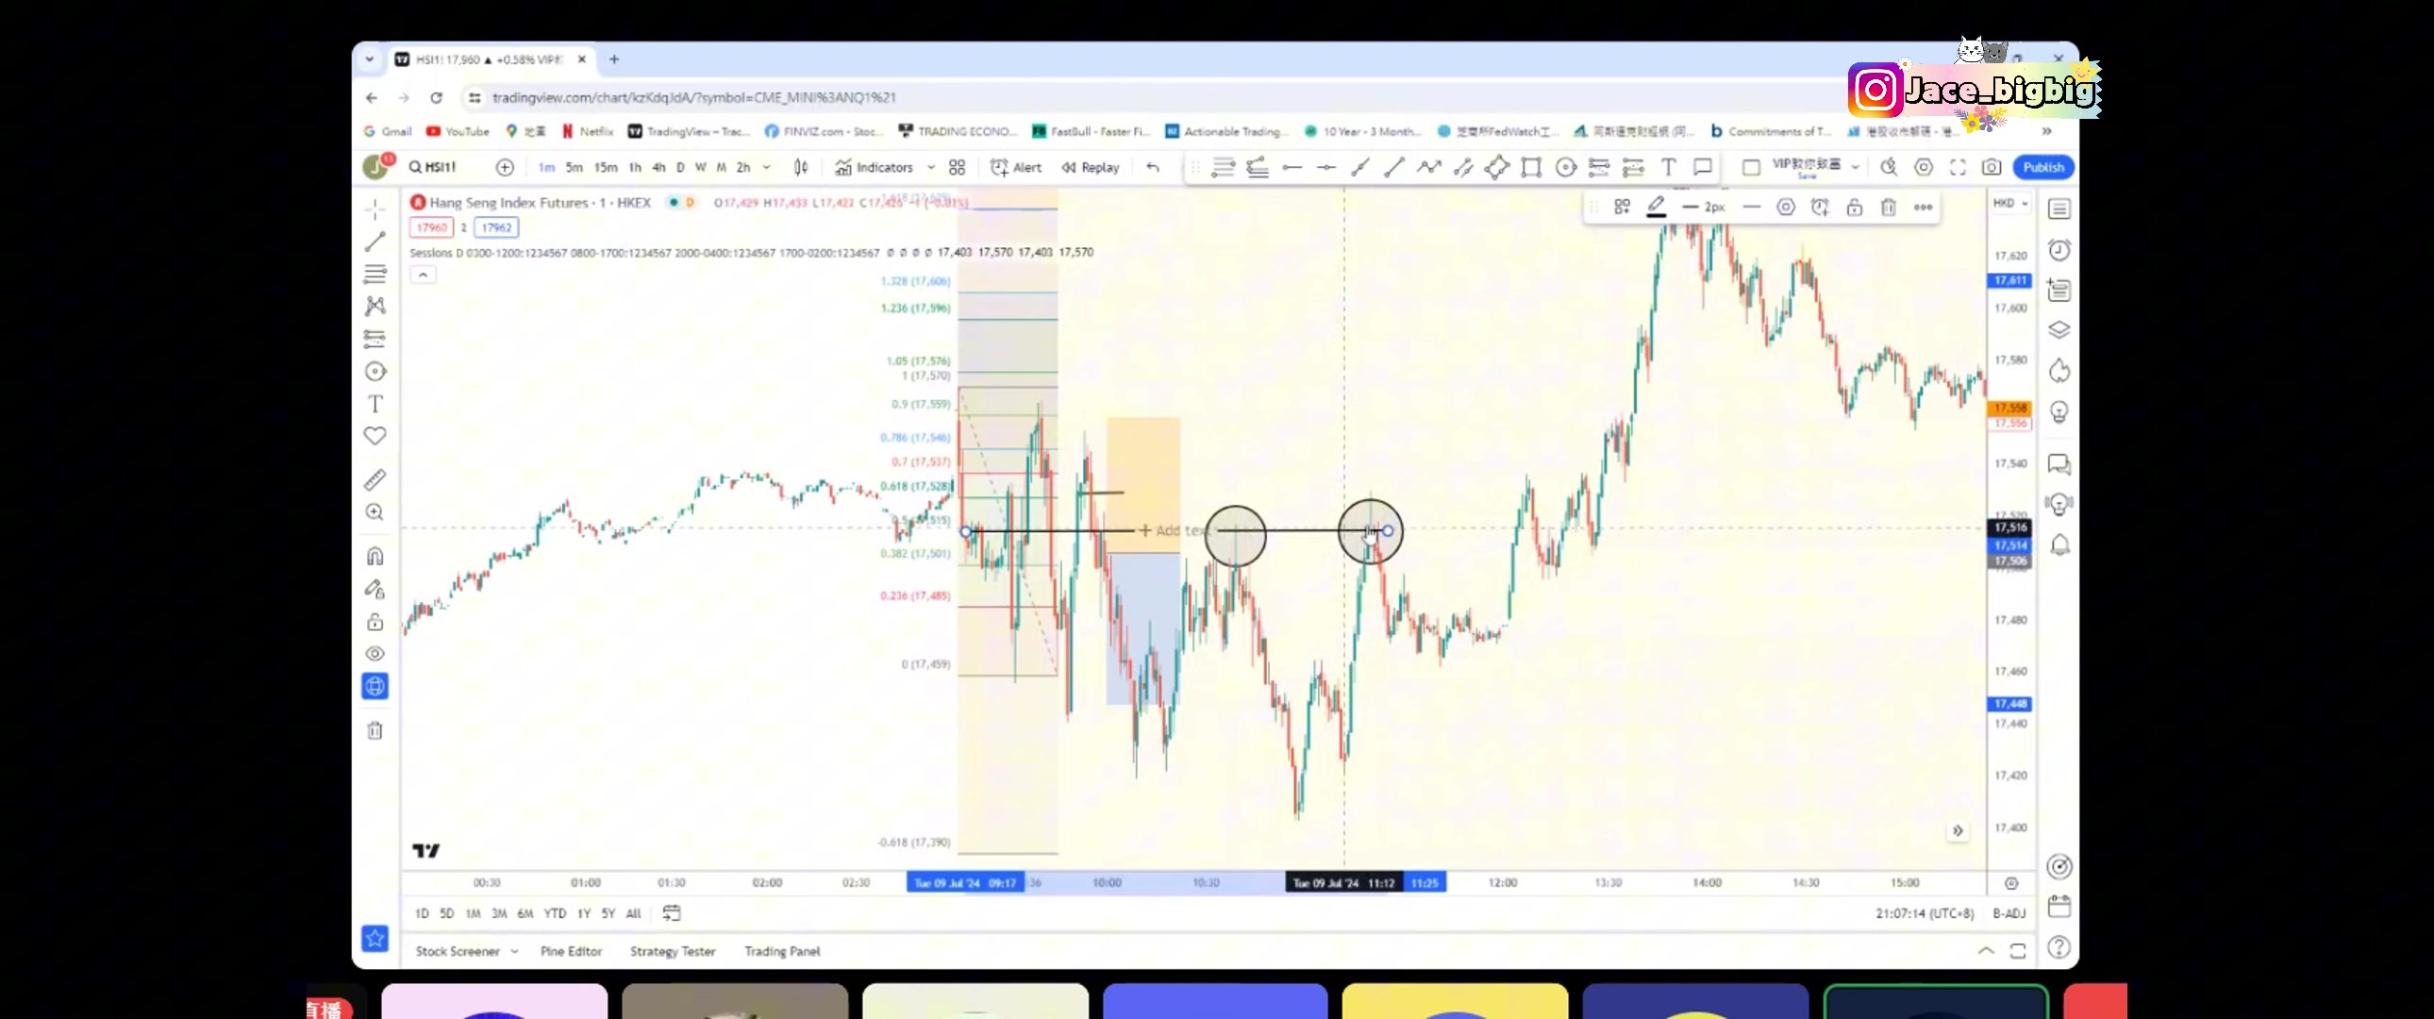Viewport: 2434px width, 1019px height.
Task: Lock the selected drawing
Action: click(1854, 207)
